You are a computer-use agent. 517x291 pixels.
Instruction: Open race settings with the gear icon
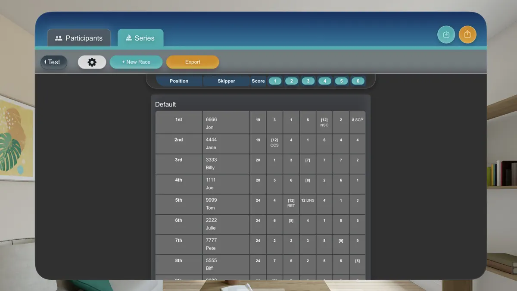click(x=92, y=62)
